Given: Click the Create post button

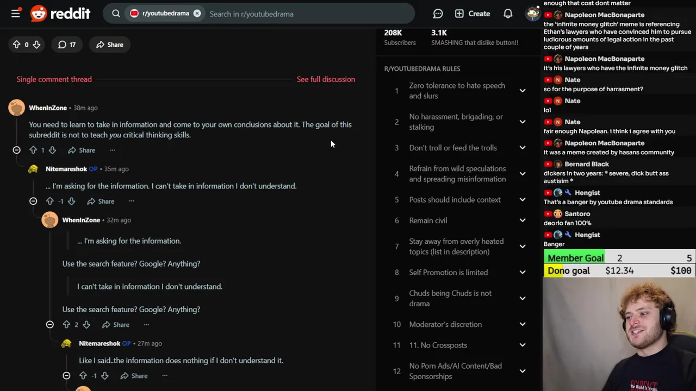Looking at the screenshot, I should (473, 14).
